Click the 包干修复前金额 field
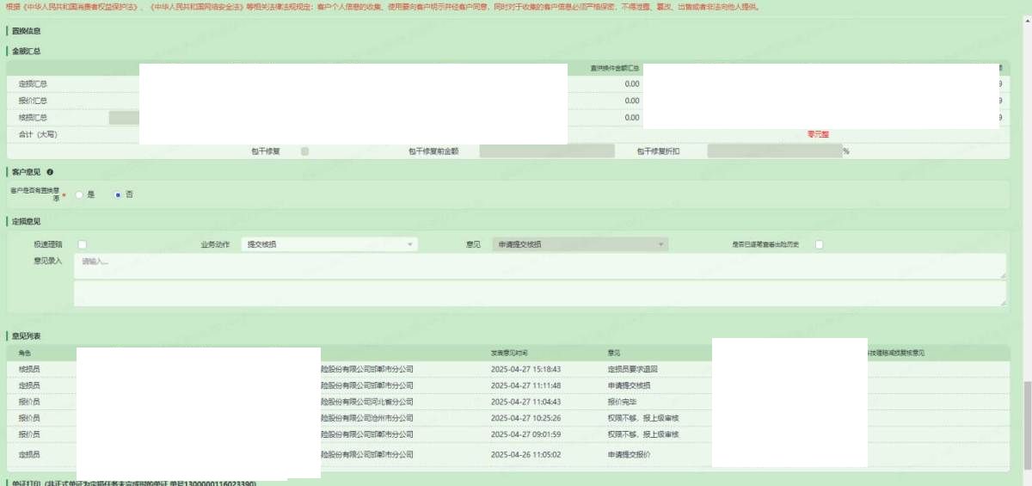Viewport: 1032px width, 486px height. [x=547, y=151]
